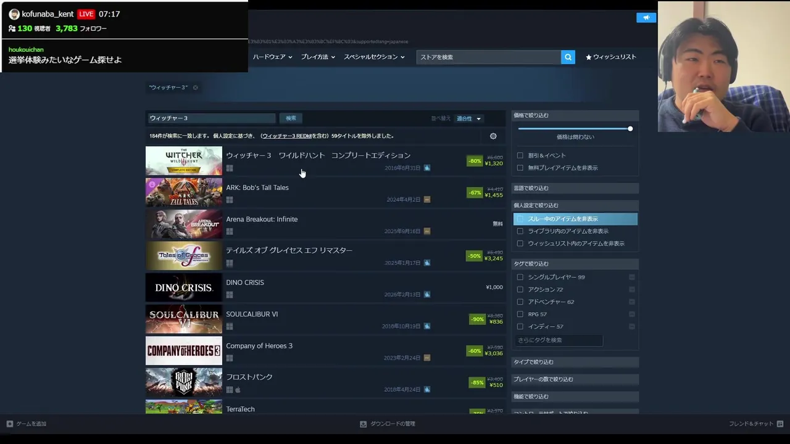Click review icon on ARK: Bob's Tall Tales row

click(x=427, y=200)
